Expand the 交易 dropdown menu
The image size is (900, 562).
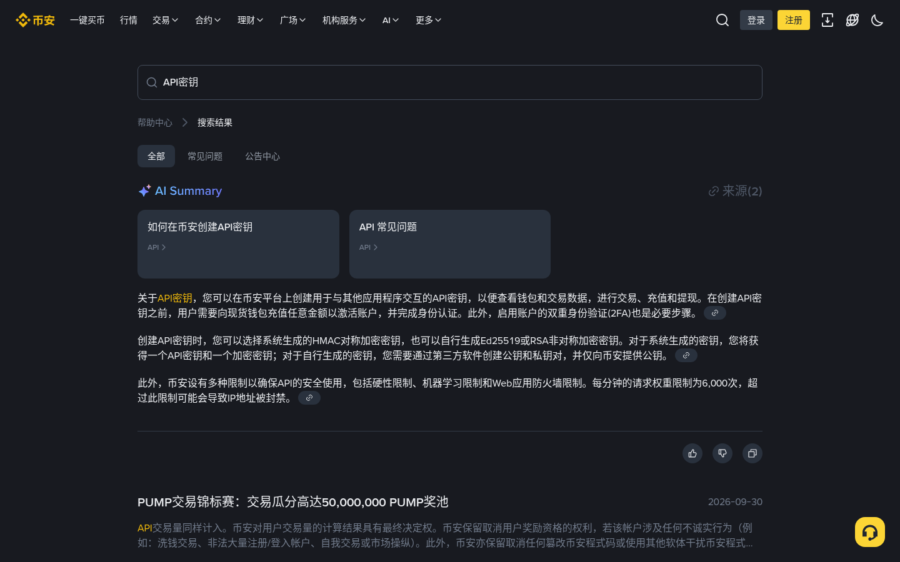[x=166, y=20]
